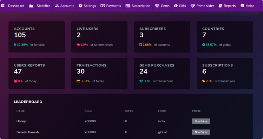Go to the Accounts page
263x139 pixels.
coord(67,6)
